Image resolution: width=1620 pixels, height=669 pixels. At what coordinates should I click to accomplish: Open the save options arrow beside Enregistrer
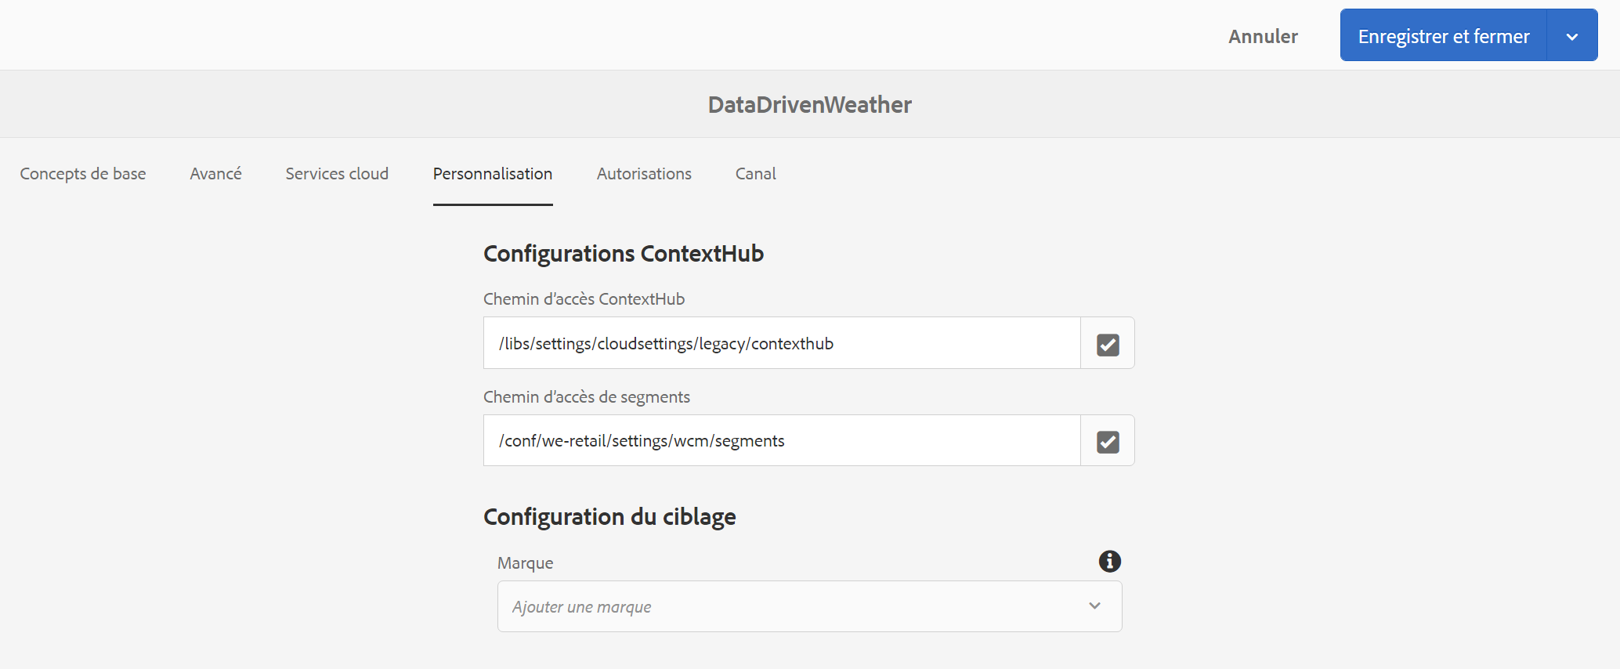pos(1571,36)
